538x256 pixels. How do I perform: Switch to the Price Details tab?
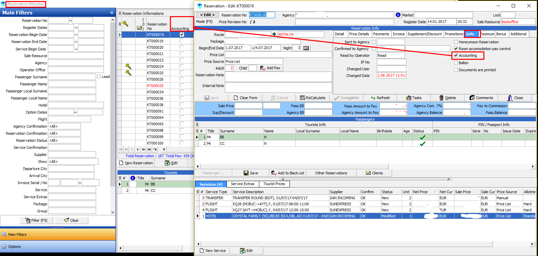(359, 34)
